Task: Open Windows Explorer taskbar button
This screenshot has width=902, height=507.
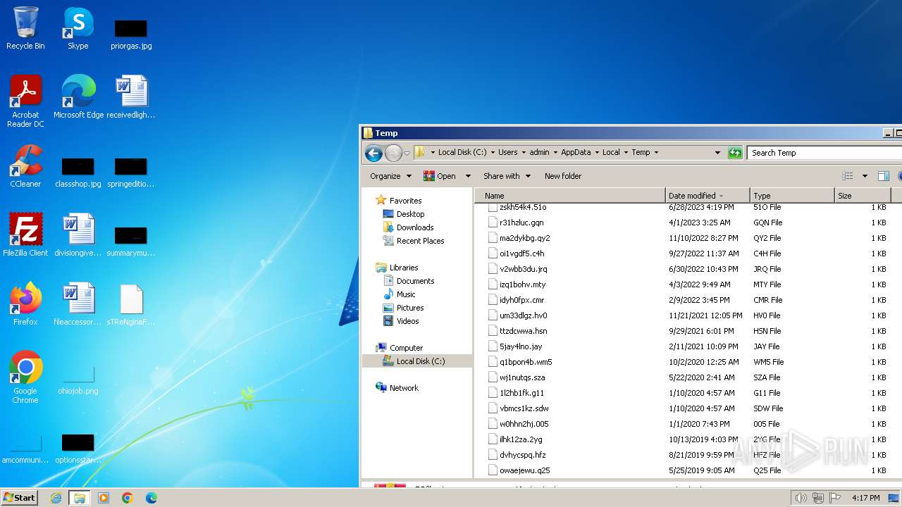Action: pos(80,498)
